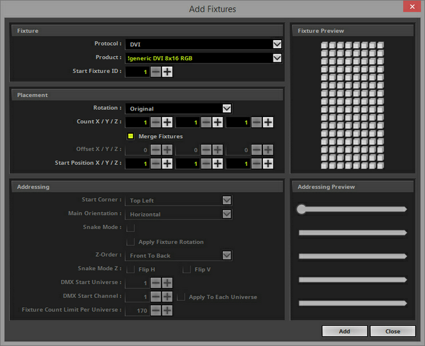The width and height of the screenshot is (425, 346).
Task: Decrease Start Position X value
Action: tap(156, 163)
